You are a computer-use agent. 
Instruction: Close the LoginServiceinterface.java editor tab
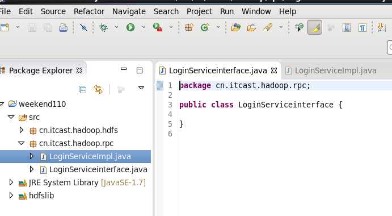274,70
